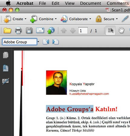Click the Secure button
130x136 pixels.
click(x=107, y=19)
